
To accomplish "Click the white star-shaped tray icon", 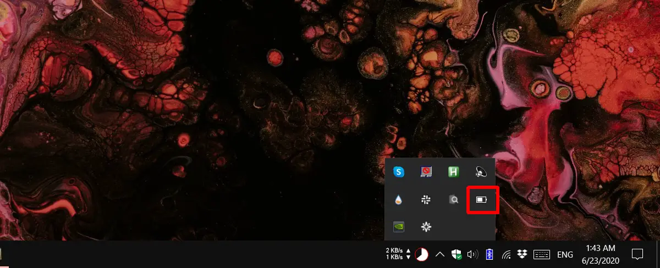I will coord(426,226).
